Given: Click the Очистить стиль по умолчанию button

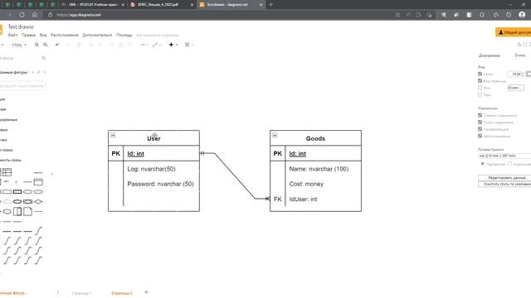Looking at the screenshot, I should [x=504, y=184].
